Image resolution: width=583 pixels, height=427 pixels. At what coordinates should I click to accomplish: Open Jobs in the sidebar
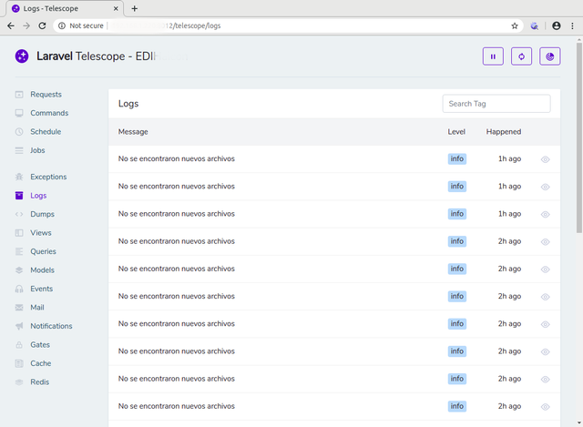coord(37,150)
